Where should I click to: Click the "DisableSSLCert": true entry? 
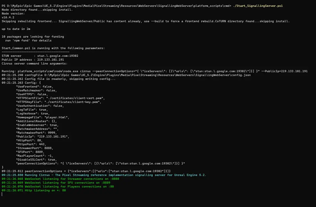pos(36,160)
